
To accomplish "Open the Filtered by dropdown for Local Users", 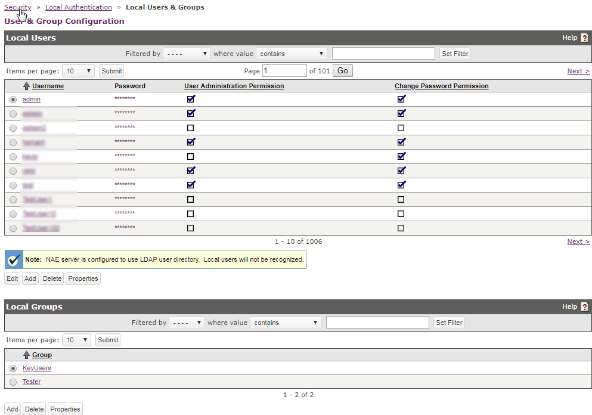I will pyautogui.click(x=186, y=53).
